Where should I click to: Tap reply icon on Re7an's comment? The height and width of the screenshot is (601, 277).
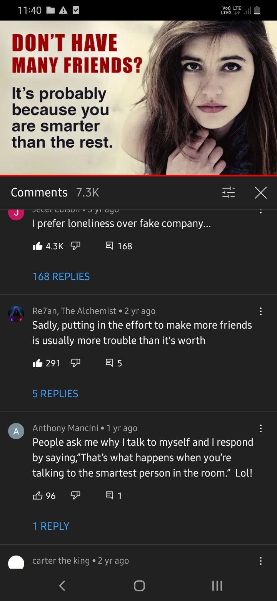[x=109, y=363]
